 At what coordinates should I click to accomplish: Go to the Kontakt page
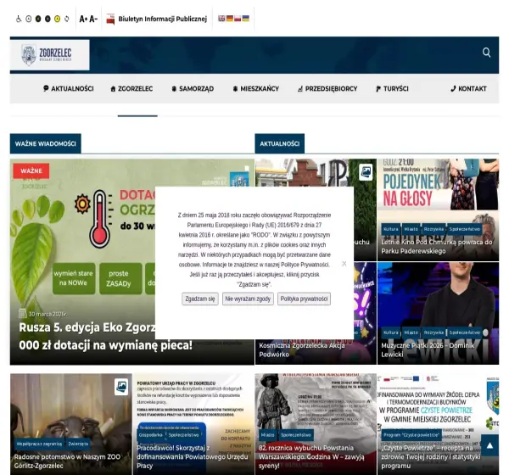pyautogui.click(x=468, y=88)
